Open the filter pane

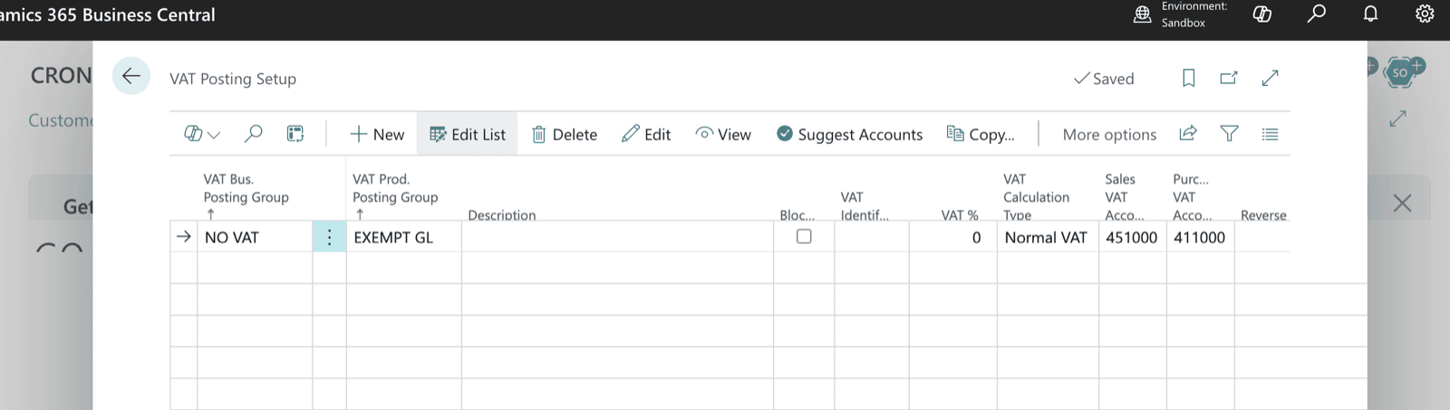click(x=1230, y=134)
